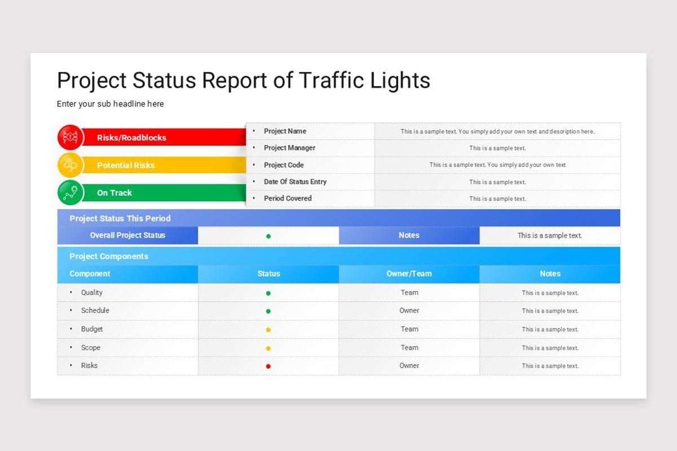Select the green dot next to Schedule

point(269,311)
